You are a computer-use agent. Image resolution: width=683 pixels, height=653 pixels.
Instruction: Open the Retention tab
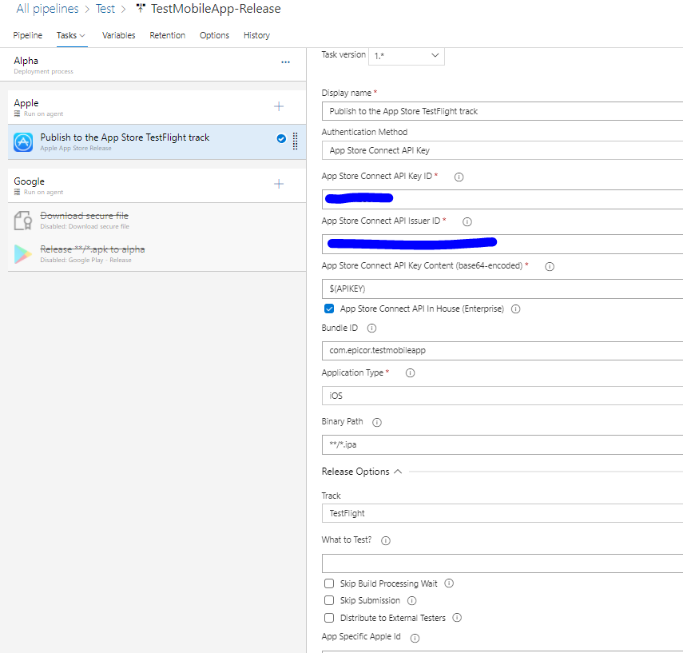[x=167, y=35]
